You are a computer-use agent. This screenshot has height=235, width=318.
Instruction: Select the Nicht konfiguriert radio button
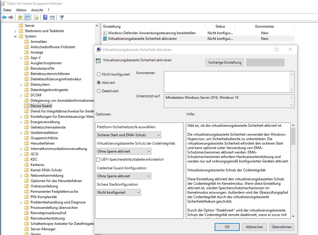point(98,75)
